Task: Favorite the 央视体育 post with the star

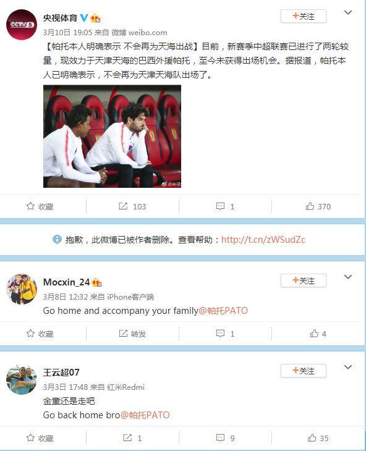Action: click(x=40, y=206)
